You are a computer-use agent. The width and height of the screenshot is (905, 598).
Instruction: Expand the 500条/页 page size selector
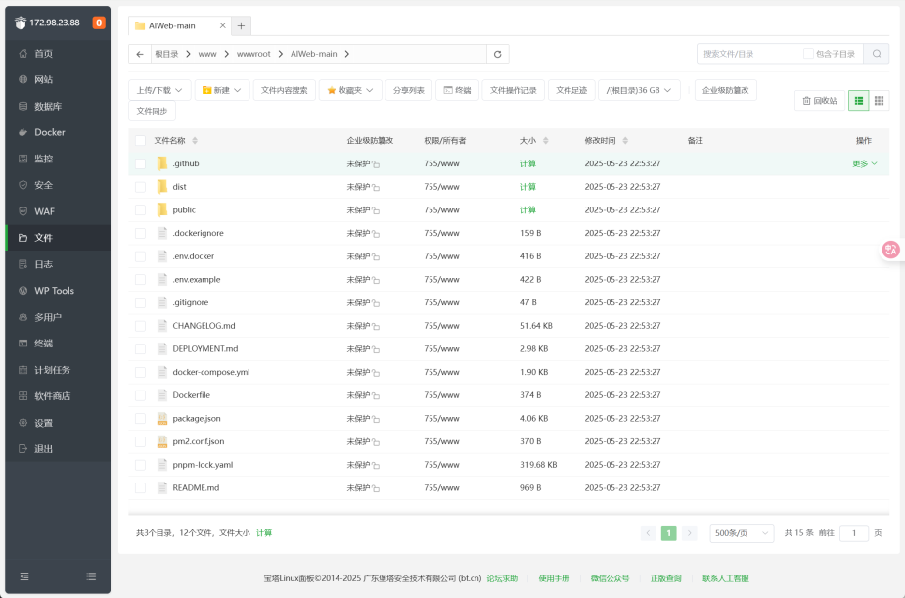click(x=742, y=533)
